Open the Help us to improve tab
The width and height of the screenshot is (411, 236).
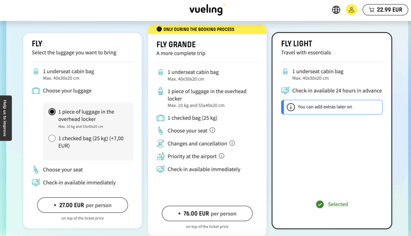5,118
